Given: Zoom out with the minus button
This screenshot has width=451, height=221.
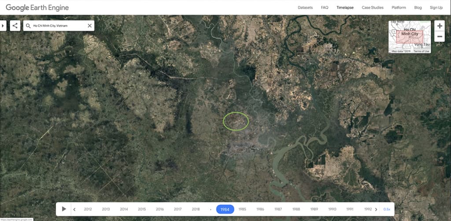Looking at the screenshot, I should point(440,36).
